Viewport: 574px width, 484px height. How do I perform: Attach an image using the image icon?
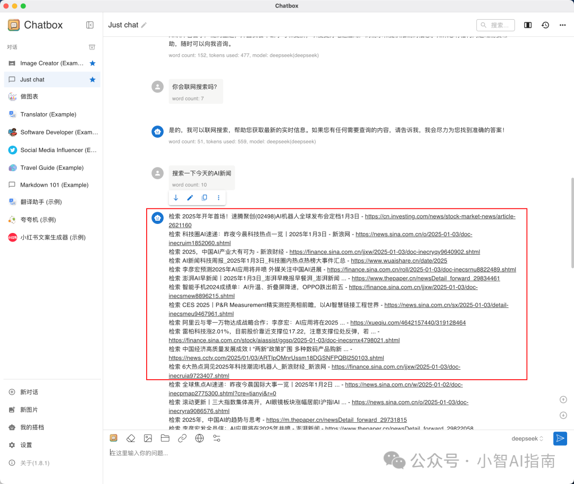(148, 438)
